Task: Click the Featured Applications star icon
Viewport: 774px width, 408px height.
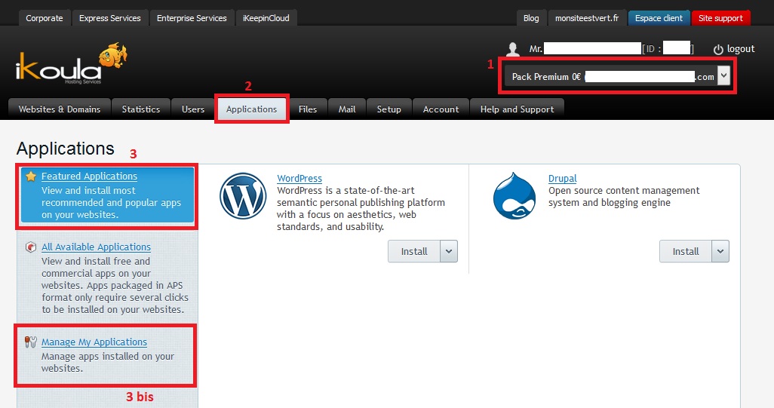Action: [31, 176]
